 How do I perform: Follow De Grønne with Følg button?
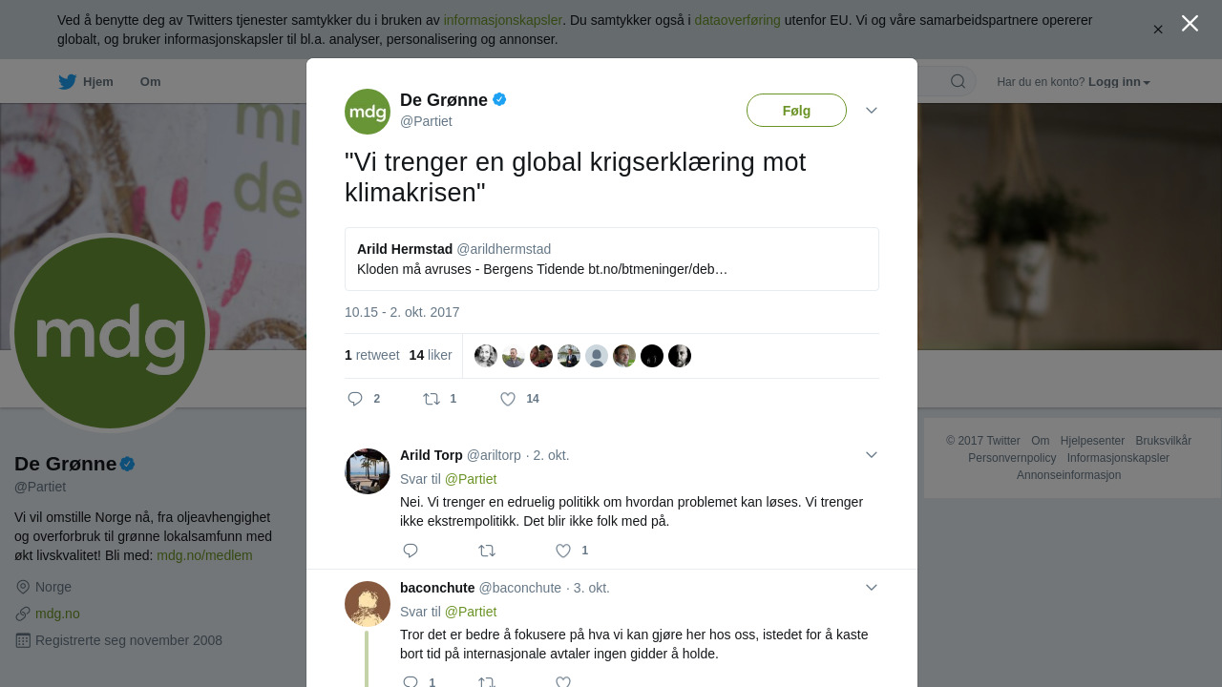pyautogui.click(x=796, y=111)
